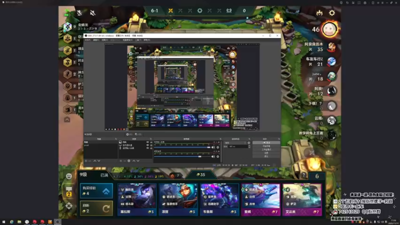Open the 工具 menu in OBS
This screenshot has width=400, height=225.
pos(138,40)
